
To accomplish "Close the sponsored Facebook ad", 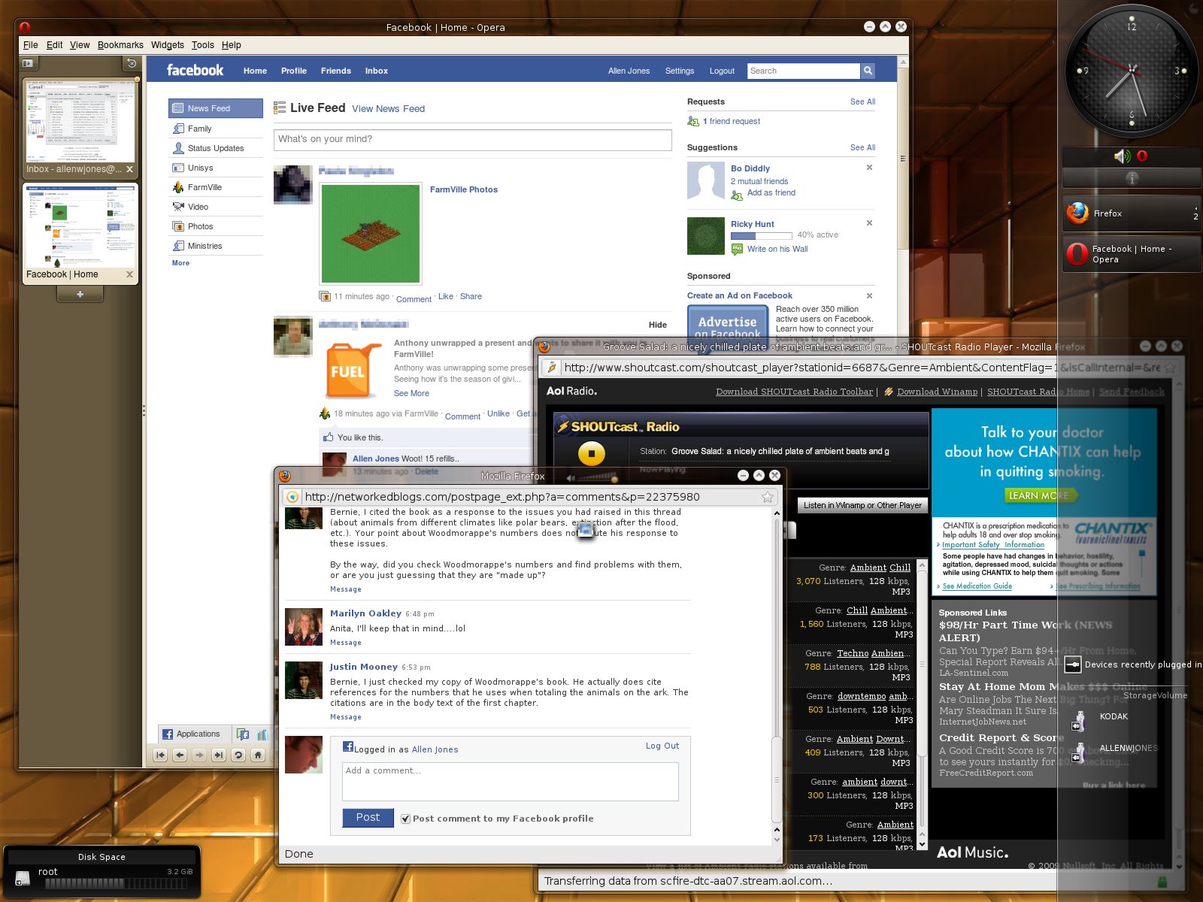I will pos(869,295).
